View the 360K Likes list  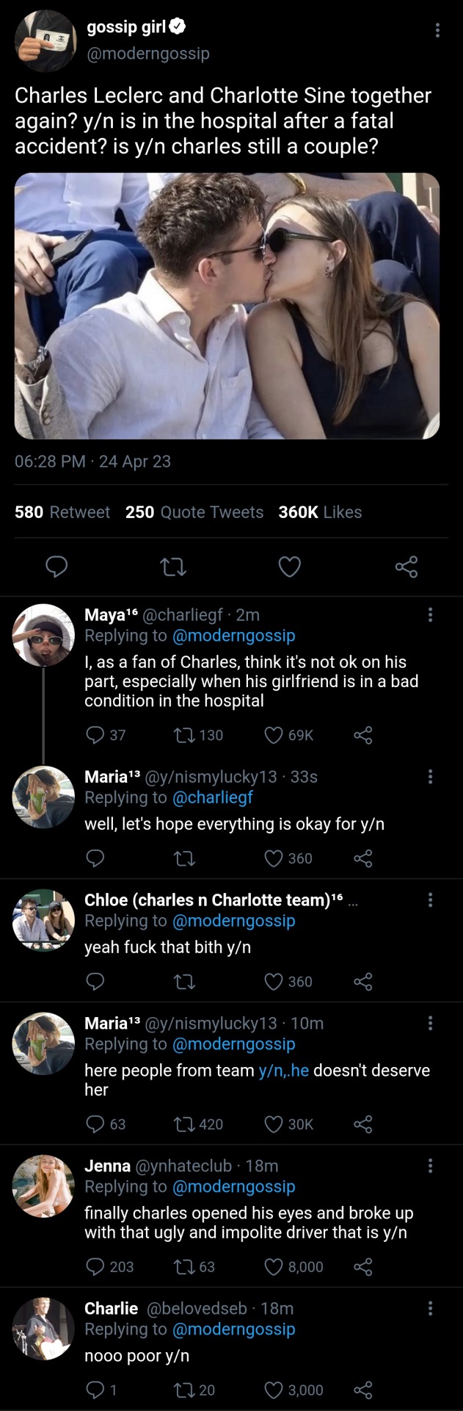(x=320, y=512)
